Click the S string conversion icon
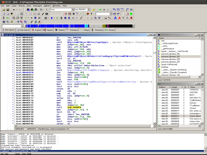The width and height of the screenshot is (207, 155). [x=61, y=18]
